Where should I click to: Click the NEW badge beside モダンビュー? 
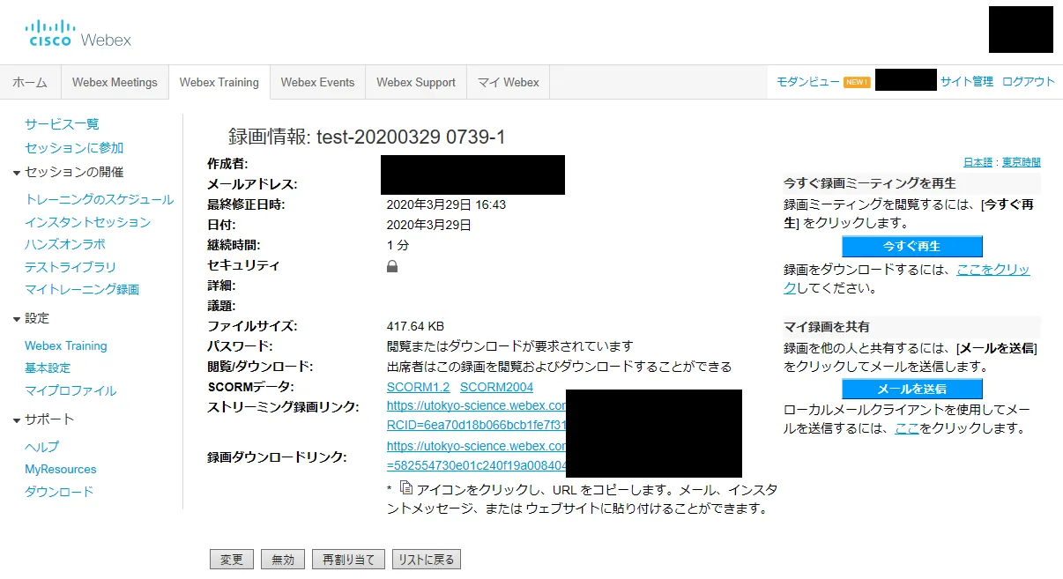click(x=857, y=82)
